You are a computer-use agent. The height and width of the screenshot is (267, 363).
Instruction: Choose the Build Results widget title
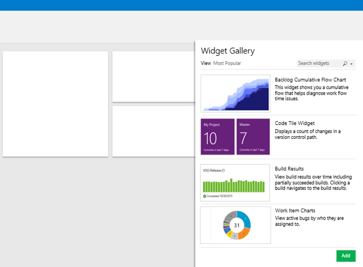(x=289, y=169)
